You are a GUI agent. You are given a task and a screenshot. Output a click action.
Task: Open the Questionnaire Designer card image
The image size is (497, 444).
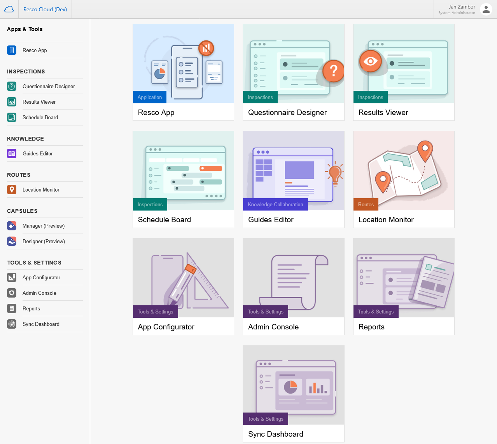pos(294,63)
